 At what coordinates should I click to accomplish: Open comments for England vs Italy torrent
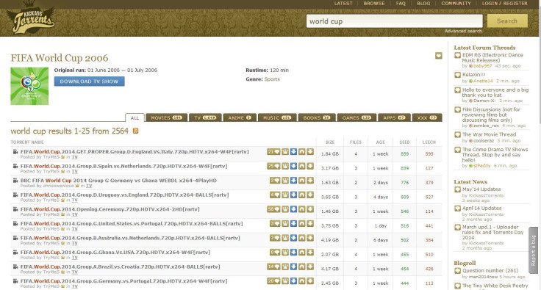coord(273,151)
